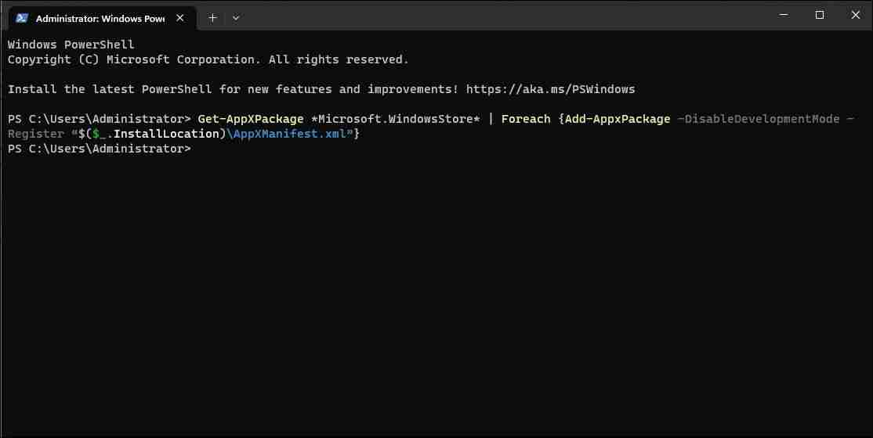Open the https://aka.ms/PSWindows link
873x438 pixels.
(550, 89)
